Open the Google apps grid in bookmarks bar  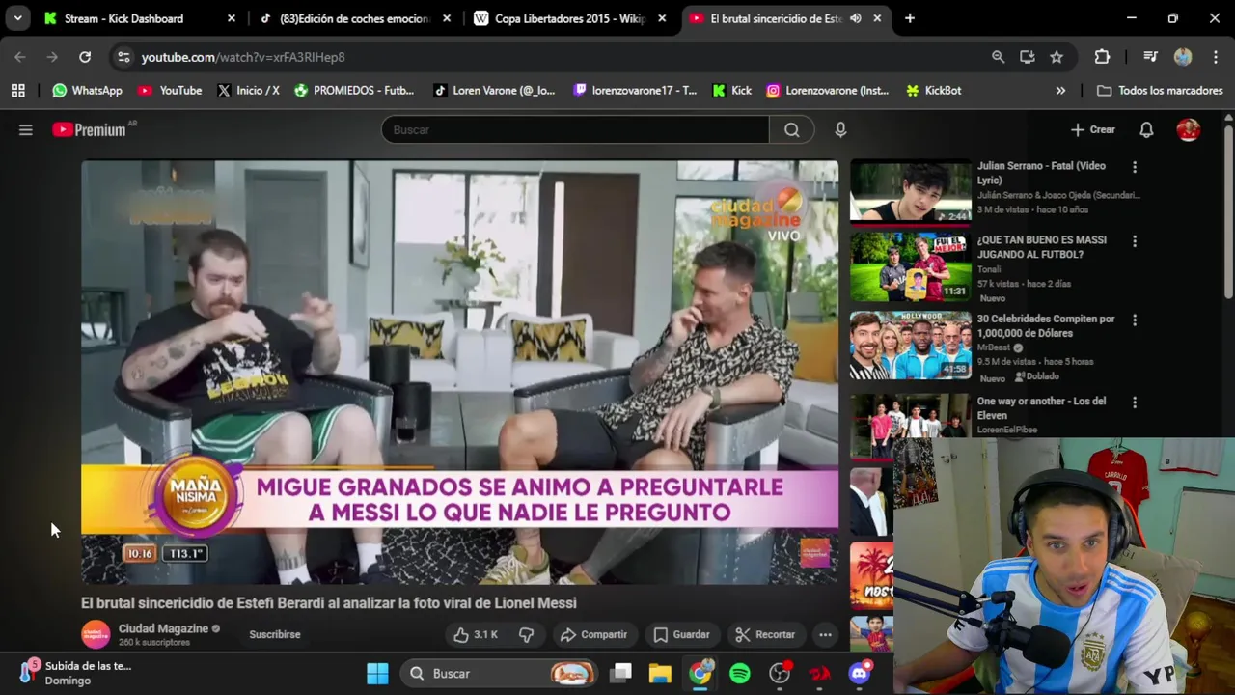click(x=17, y=90)
